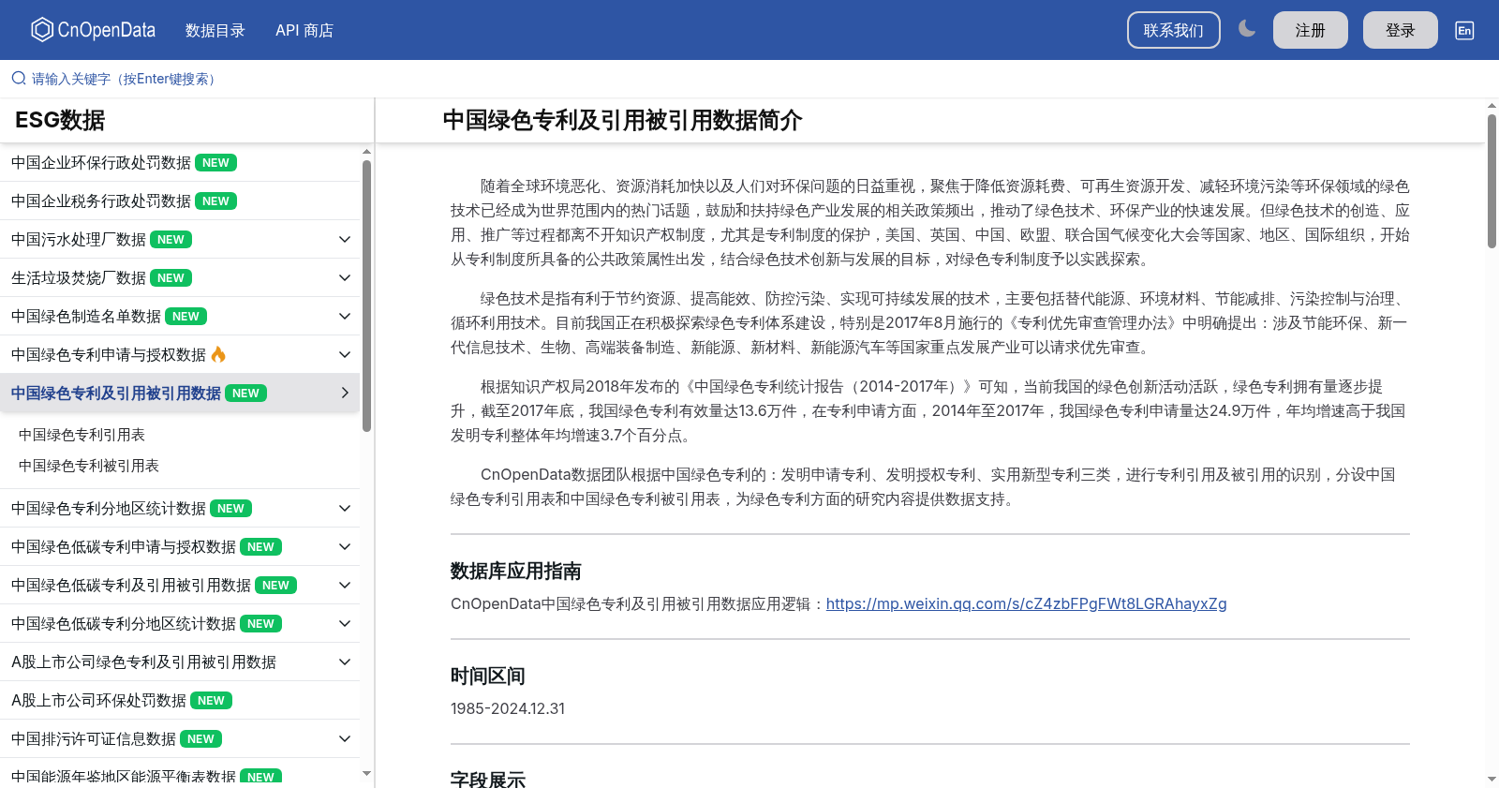The height and width of the screenshot is (803, 1499).
Task: Expand 中国绿色制造名单数据 chevron
Action: click(x=345, y=317)
